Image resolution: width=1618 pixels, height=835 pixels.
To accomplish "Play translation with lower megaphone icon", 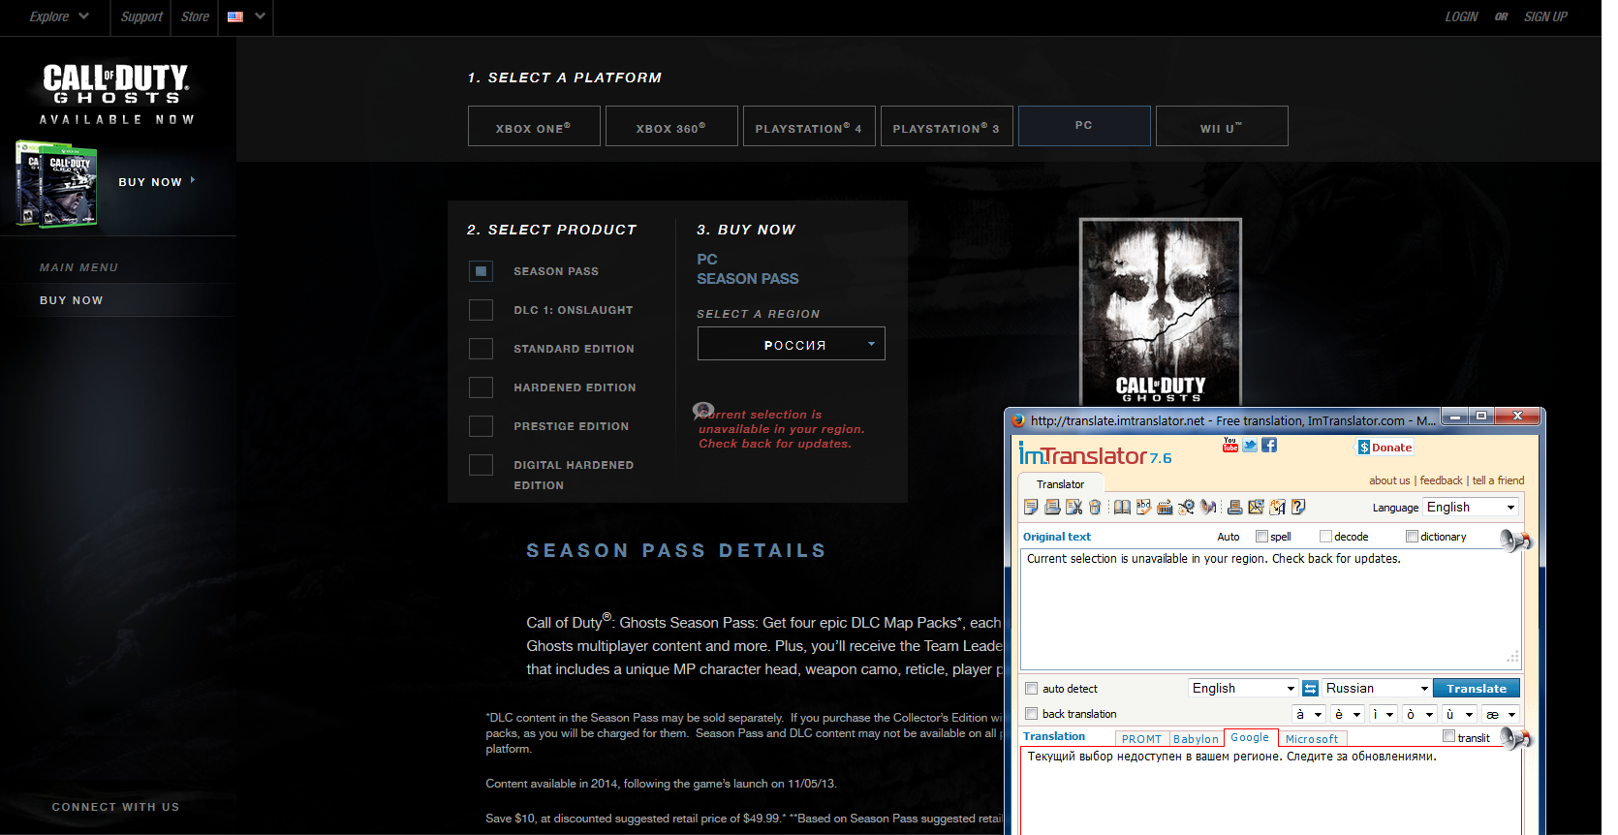I will tap(1515, 738).
